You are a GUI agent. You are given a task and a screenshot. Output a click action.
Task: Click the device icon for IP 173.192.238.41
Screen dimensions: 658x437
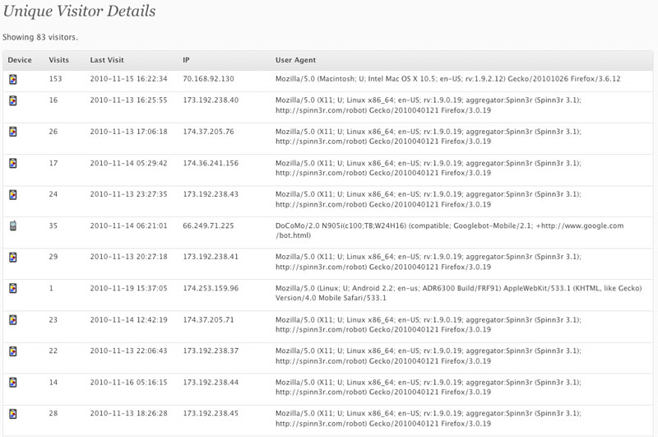tap(13, 257)
